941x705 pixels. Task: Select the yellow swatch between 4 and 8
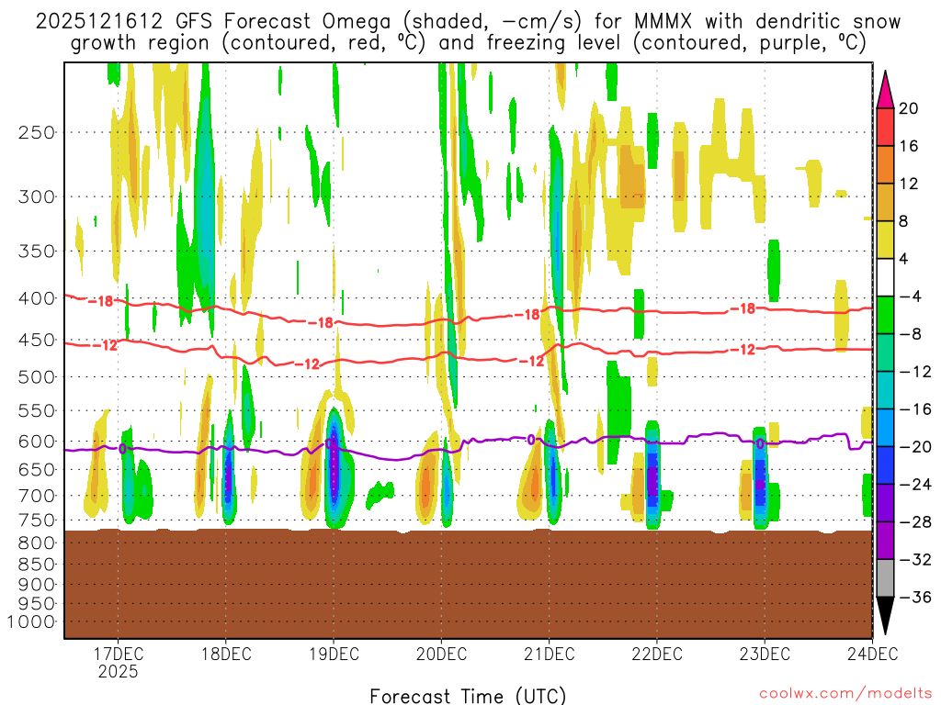[x=886, y=240]
